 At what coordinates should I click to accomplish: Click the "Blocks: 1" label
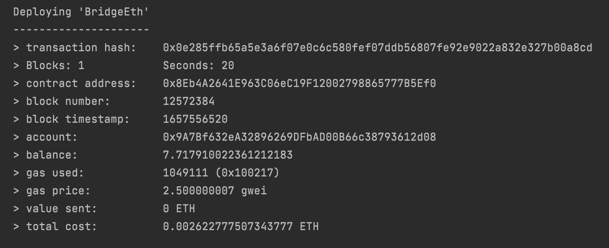[x=55, y=65]
